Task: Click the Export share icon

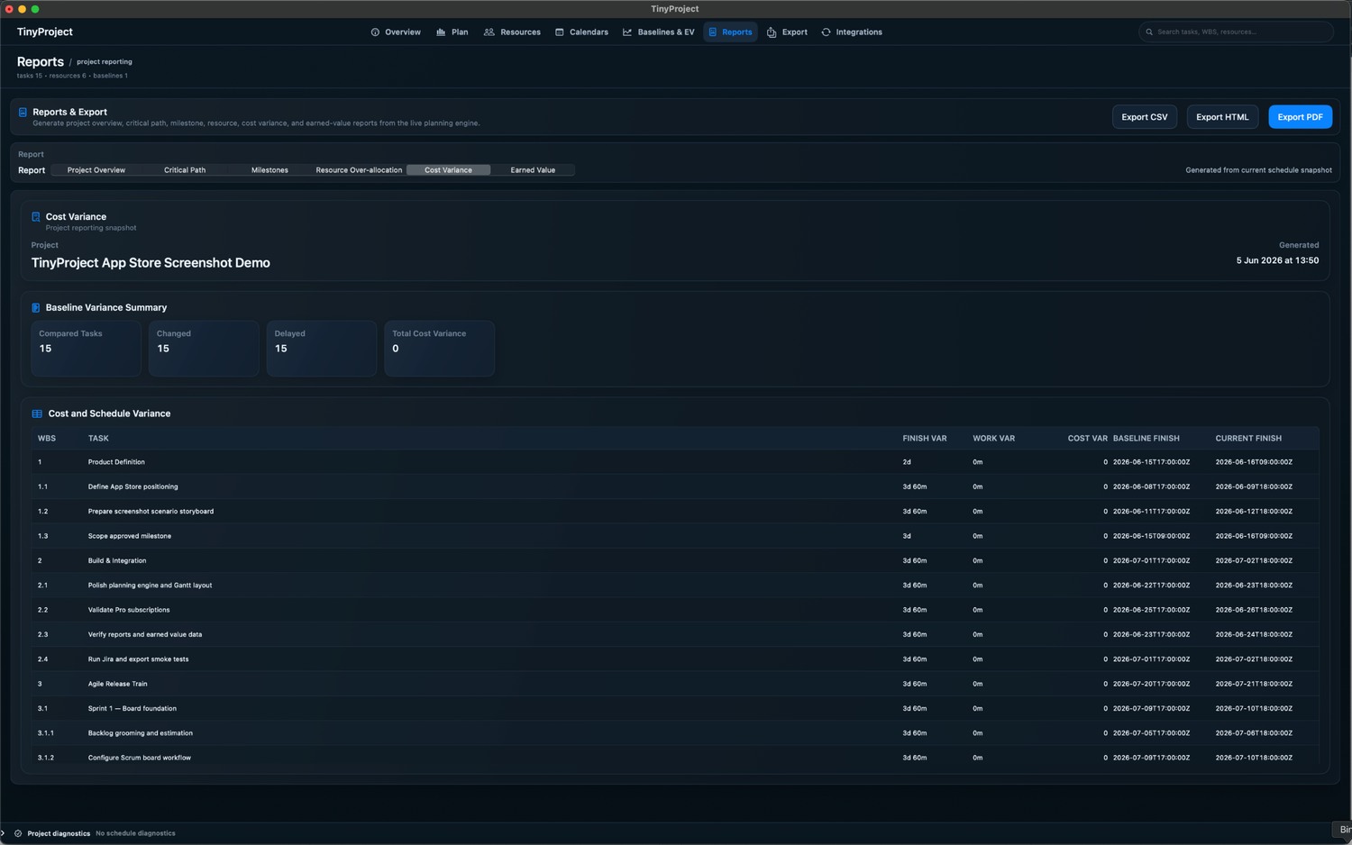Action: [x=772, y=32]
